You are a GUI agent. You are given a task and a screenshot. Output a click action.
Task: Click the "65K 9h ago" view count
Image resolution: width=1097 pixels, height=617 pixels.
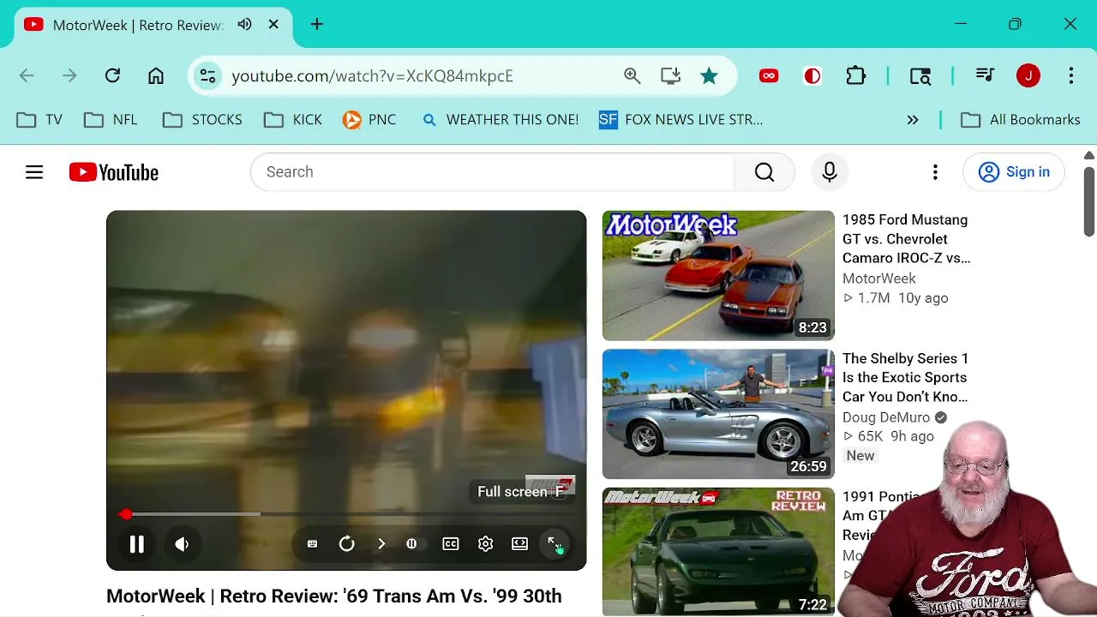[x=888, y=436]
